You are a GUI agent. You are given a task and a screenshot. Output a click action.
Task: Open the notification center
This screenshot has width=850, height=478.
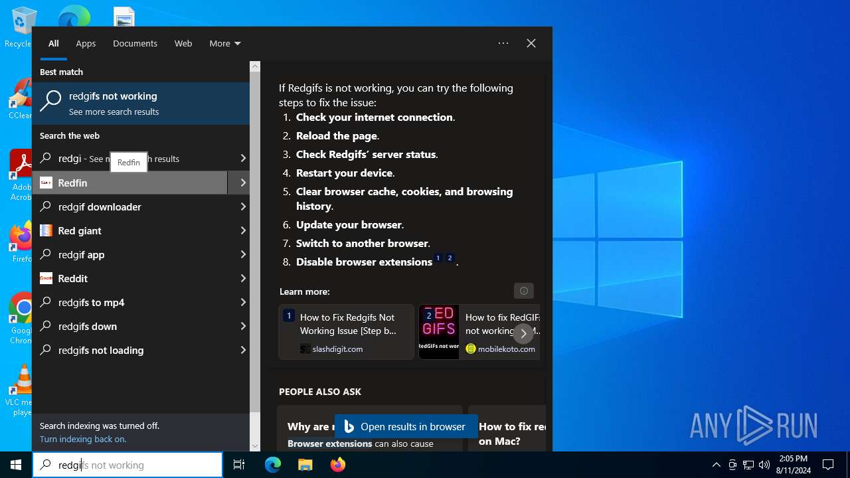coord(828,465)
